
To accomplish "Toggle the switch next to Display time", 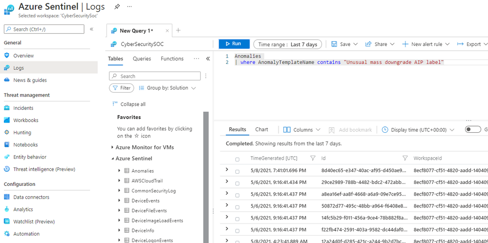I will pyautogui.click(x=473, y=130).
